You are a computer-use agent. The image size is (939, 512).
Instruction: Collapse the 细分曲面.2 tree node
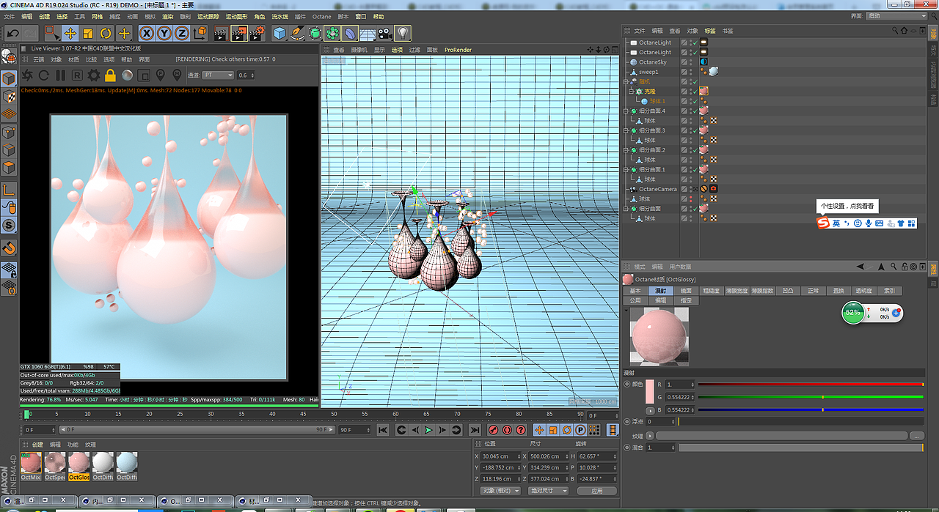coord(626,150)
